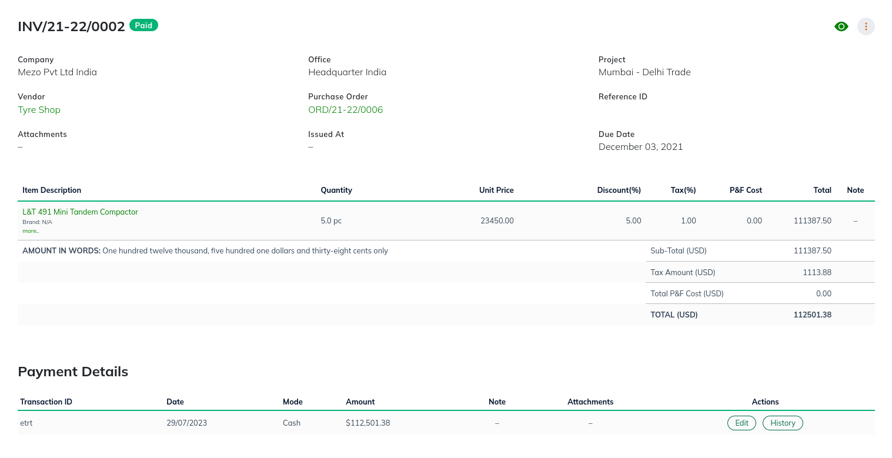Expand the 'more..' item details
Viewport: 892px width, 458px height.
point(31,231)
